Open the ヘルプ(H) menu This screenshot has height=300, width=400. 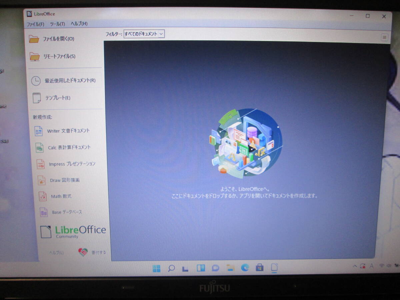tap(79, 24)
